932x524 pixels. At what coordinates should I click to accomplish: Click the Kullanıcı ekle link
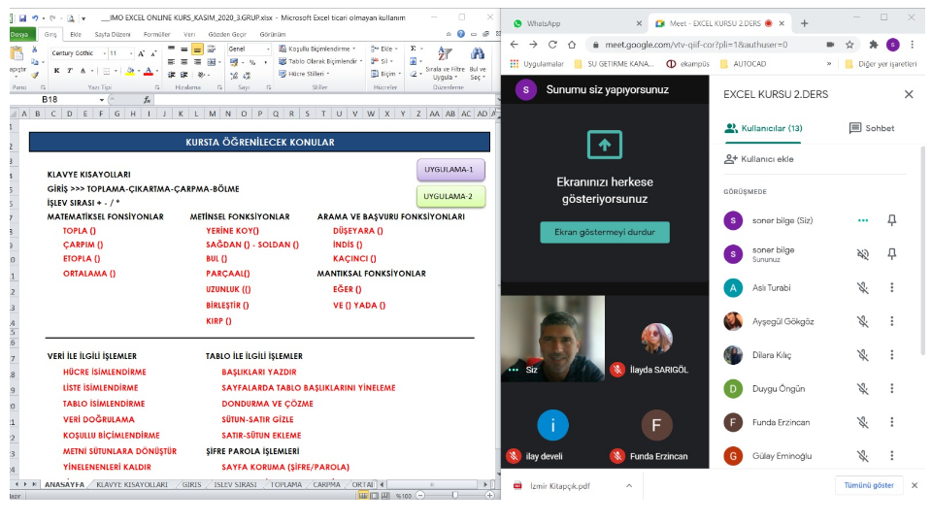pyautogui.click(x=767, y=159)
